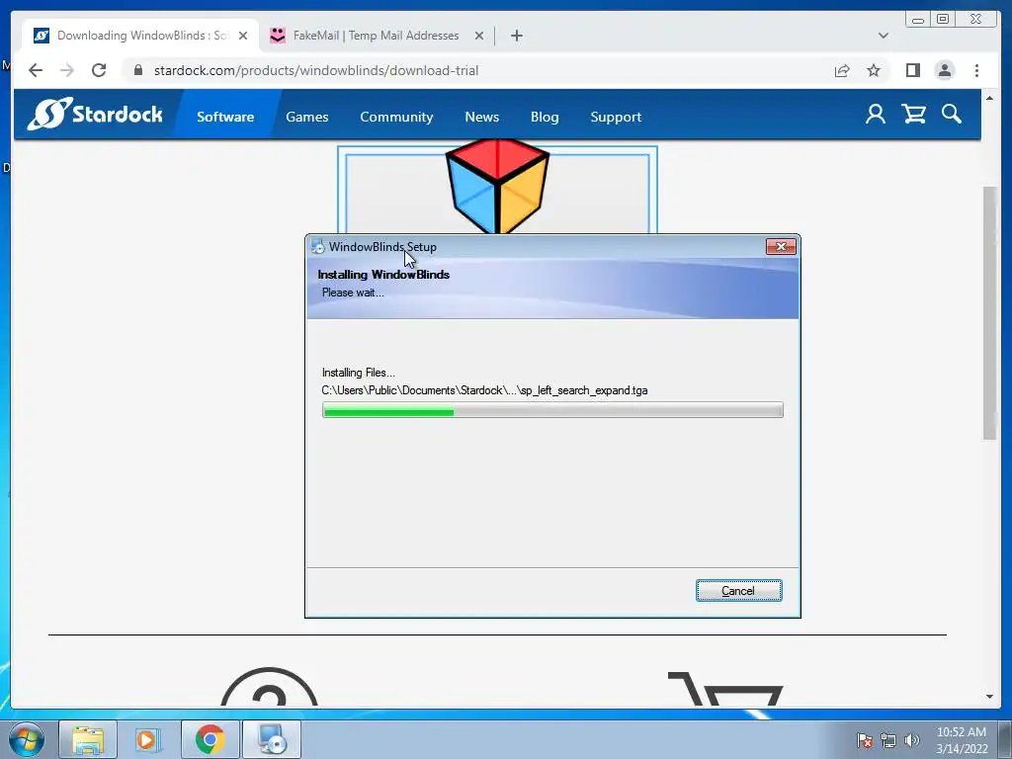Toggle Chrome's side panel icon

[912, 70]
